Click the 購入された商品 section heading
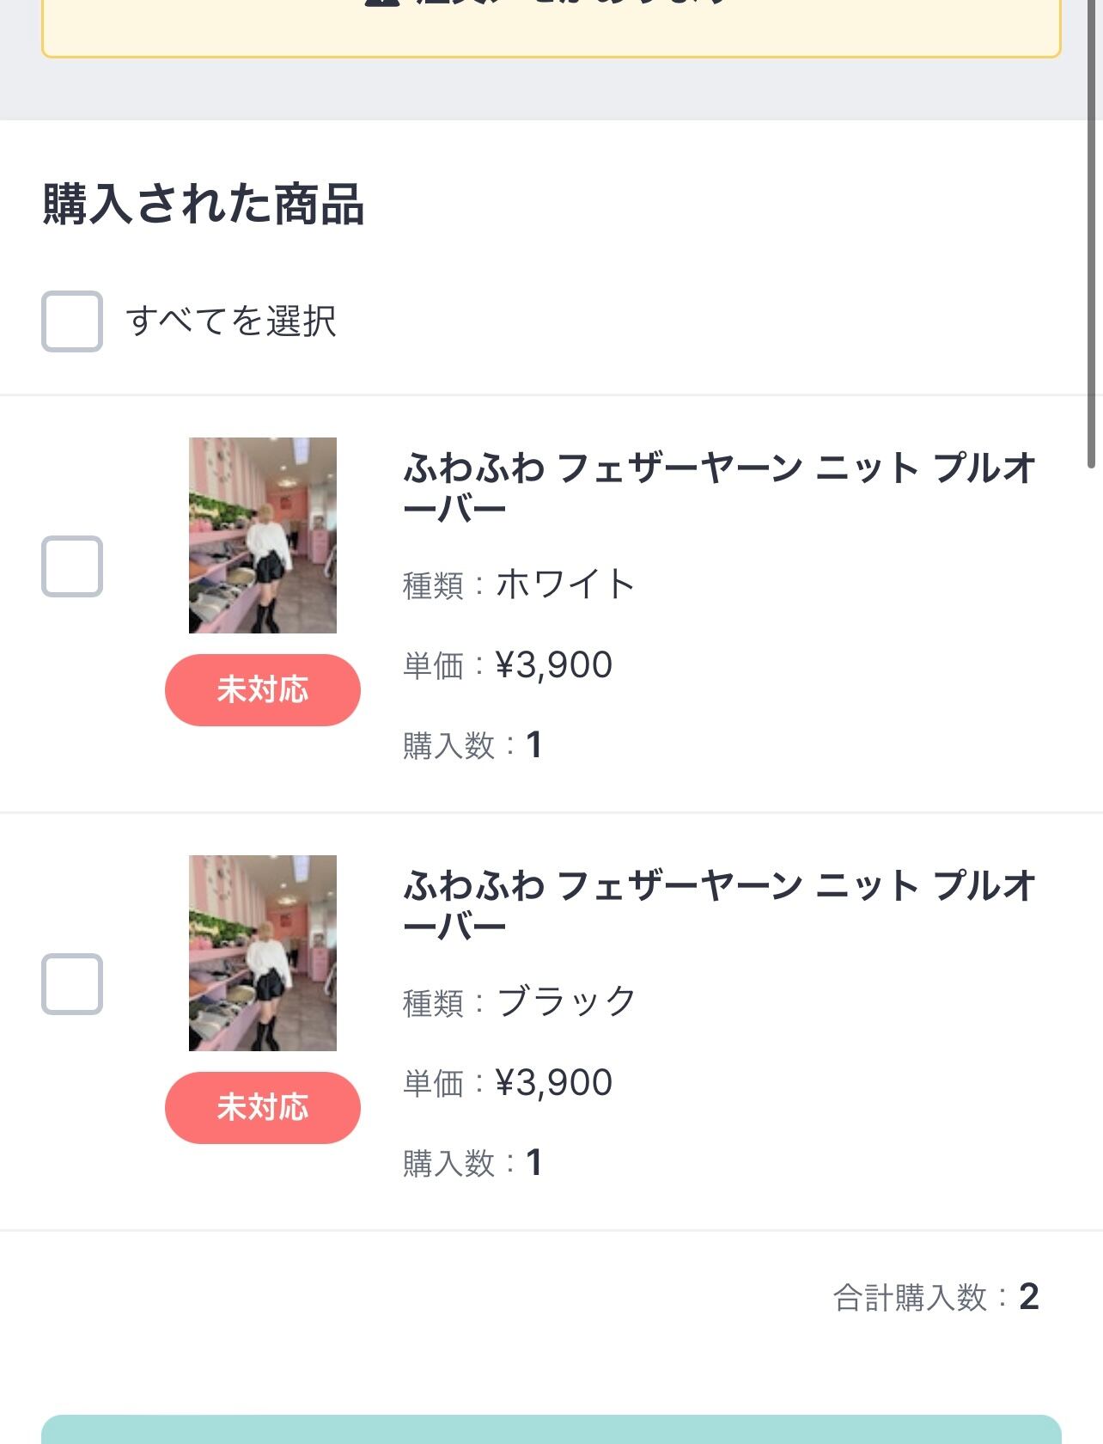This screenshot has height=1444, width=1103. pyautogui.click(x=204, y=205)
